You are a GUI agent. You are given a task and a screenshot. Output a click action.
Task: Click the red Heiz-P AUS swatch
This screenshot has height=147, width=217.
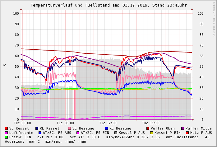[x=187, y=133]
